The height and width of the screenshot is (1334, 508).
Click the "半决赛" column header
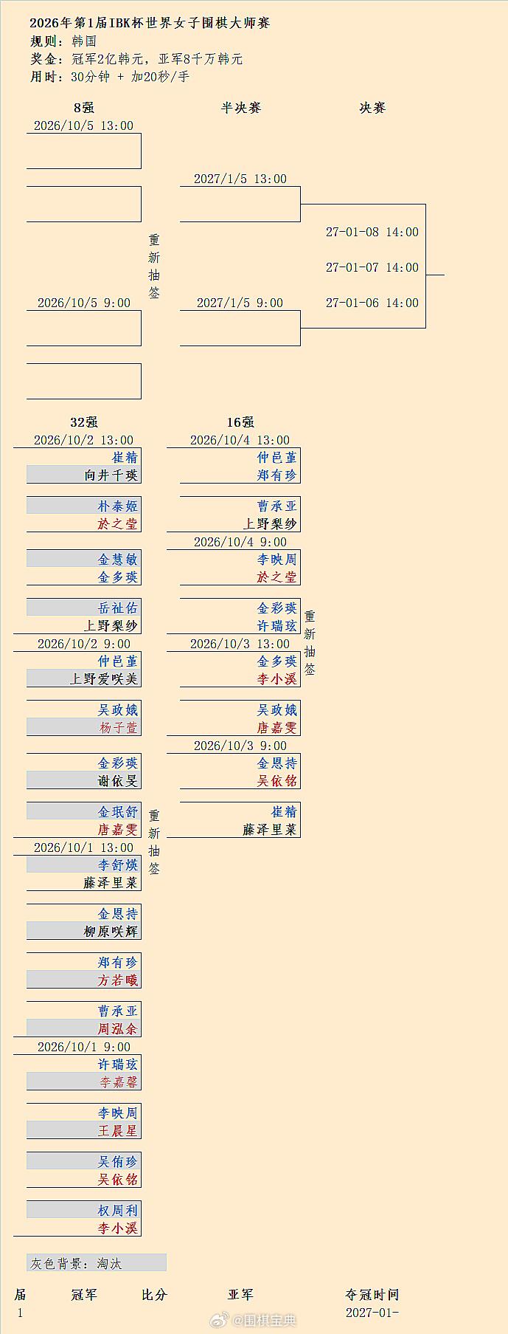pyautogui.click(x=240, y=108)
